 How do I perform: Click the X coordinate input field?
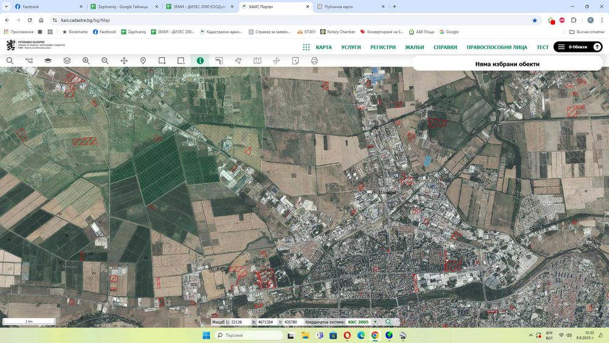(265, 322)
